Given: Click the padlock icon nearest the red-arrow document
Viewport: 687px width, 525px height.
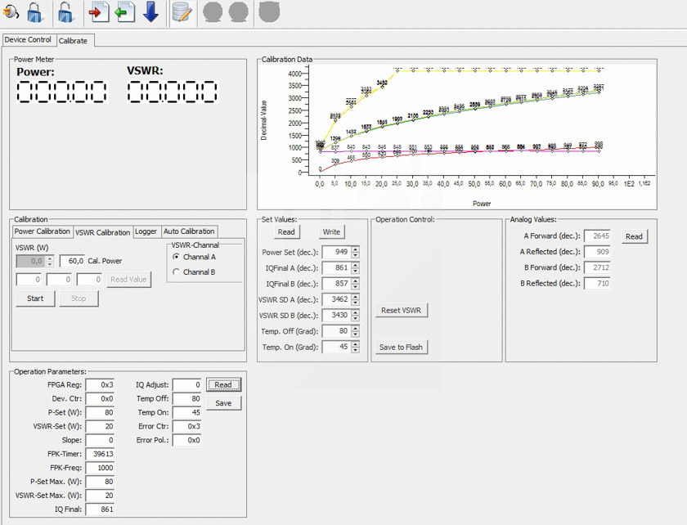Looking at the screenshot, I should click(66, 12).
